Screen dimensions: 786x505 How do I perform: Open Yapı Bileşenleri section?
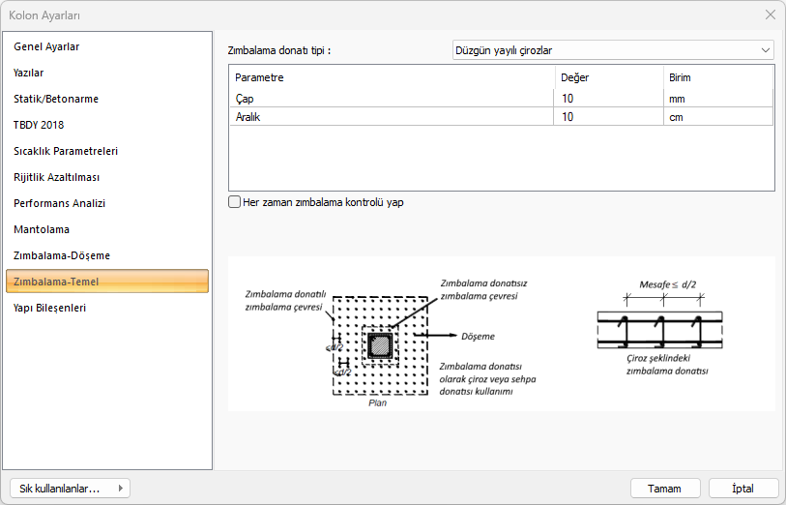click(50, 308)
